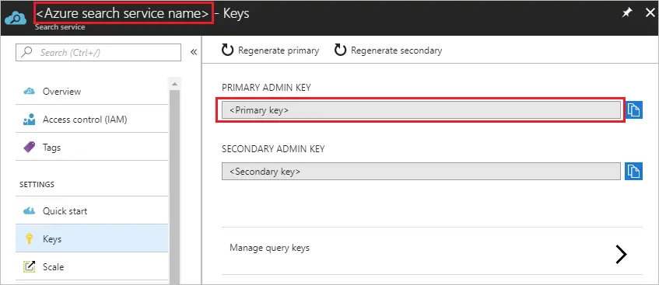Image resolution: width=659 pixels, height=285 pixels.
Task: Click the Regenerate secondary circular arrow icon
Action: [340, 50]
